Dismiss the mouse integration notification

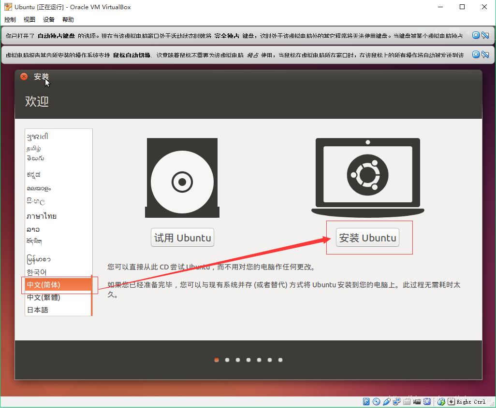pos(476,55)
